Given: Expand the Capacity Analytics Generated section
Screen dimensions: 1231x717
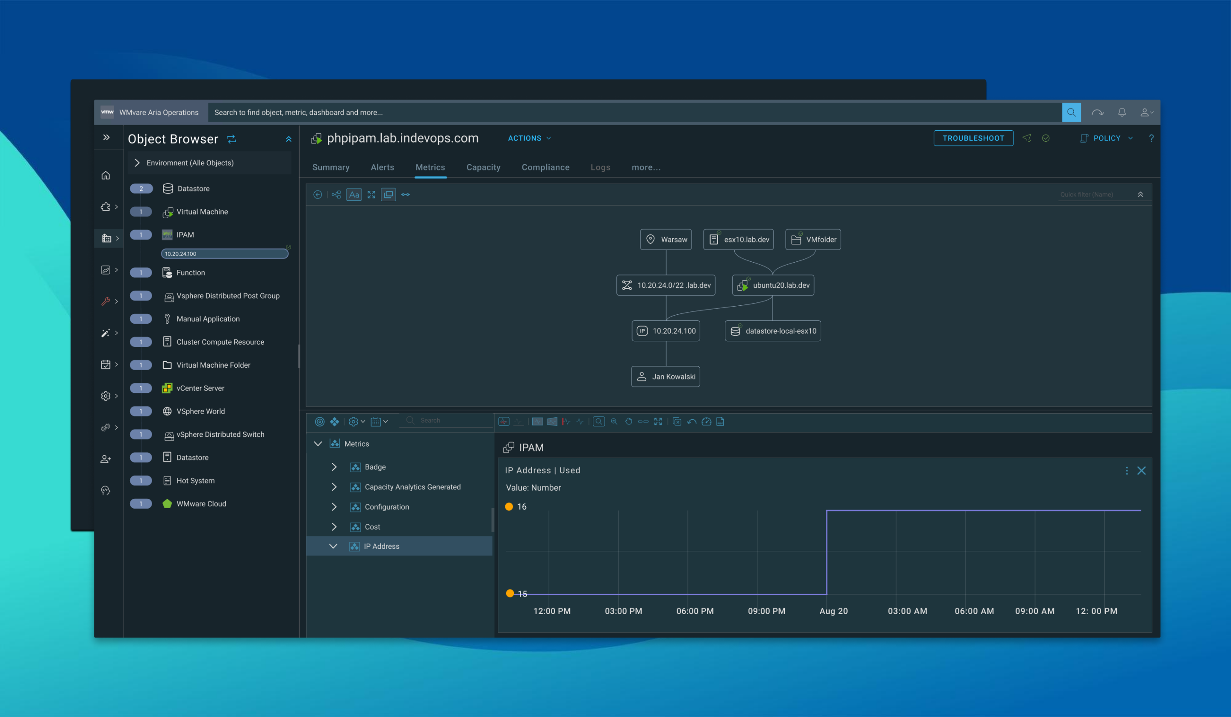Looking at the screenshot, I should pyautogui.click(x=334, y=486).
